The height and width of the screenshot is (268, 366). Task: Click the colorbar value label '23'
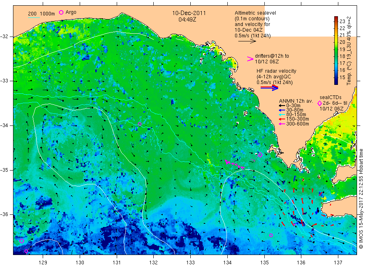(x=342, y=22)
